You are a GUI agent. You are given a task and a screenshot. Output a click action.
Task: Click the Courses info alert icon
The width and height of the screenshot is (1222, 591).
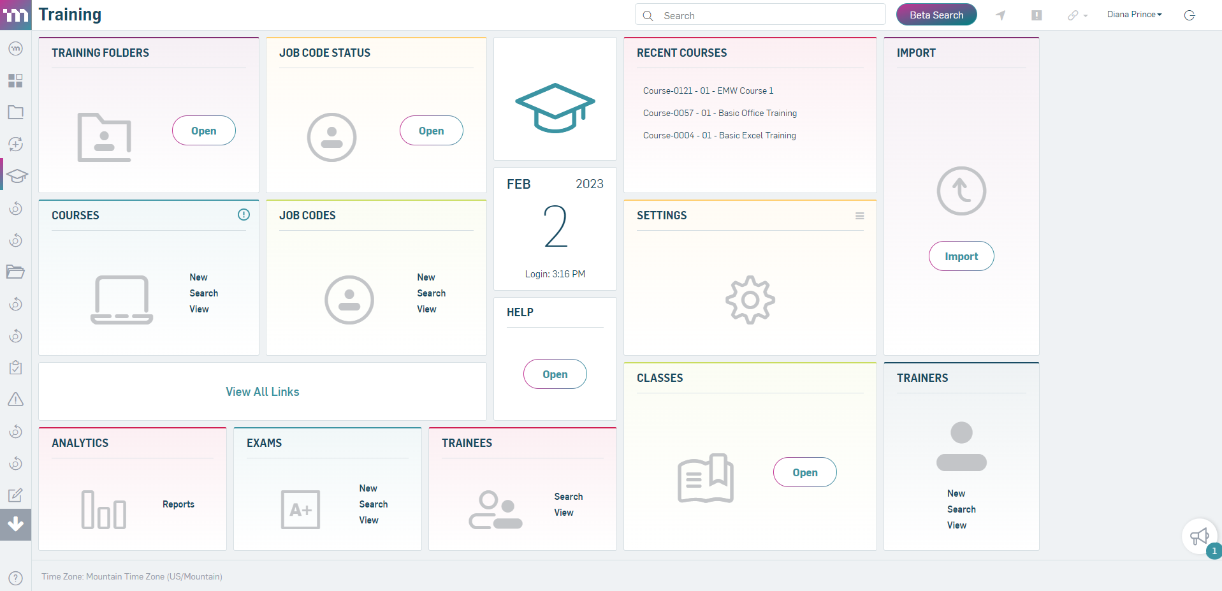[x=244, y=215]
